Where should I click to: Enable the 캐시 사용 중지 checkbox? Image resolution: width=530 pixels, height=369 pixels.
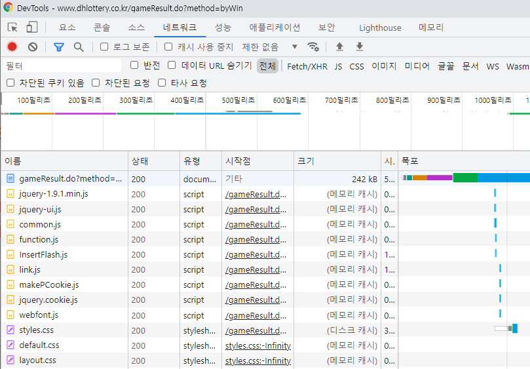tap(168, 47)
